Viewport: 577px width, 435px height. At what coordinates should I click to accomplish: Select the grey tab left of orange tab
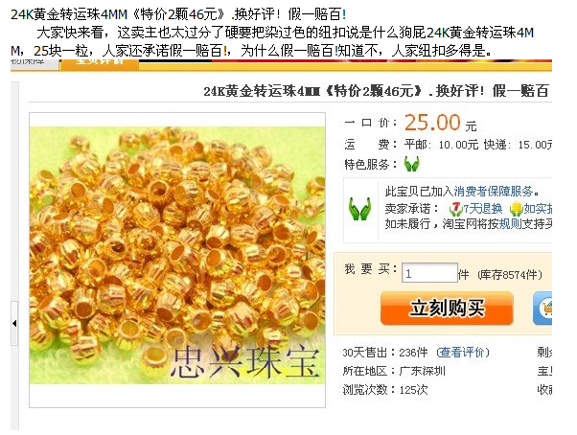point(35,62)
